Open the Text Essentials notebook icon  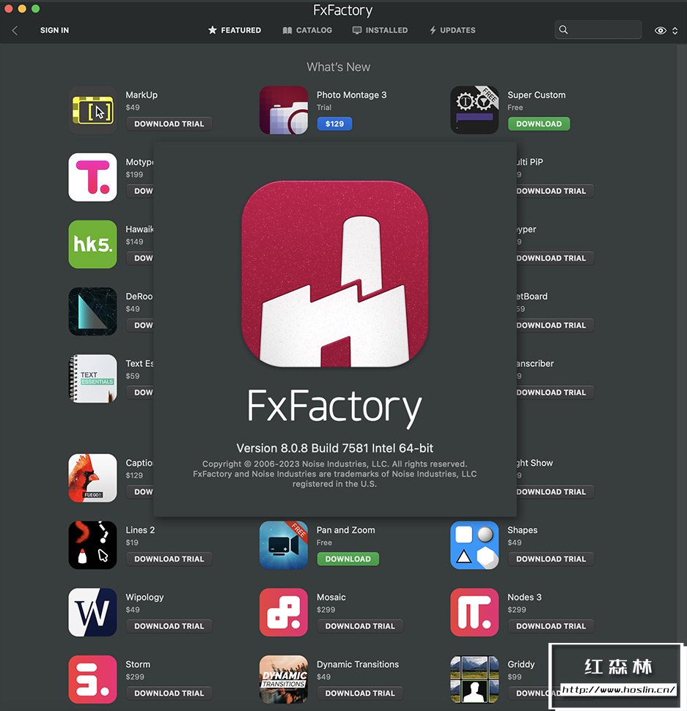[x=92, y=378]
